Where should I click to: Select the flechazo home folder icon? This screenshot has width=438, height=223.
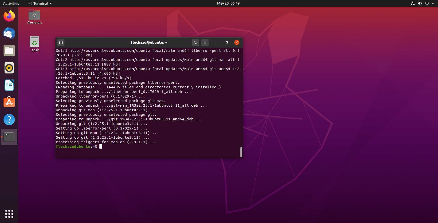[34, 15]
